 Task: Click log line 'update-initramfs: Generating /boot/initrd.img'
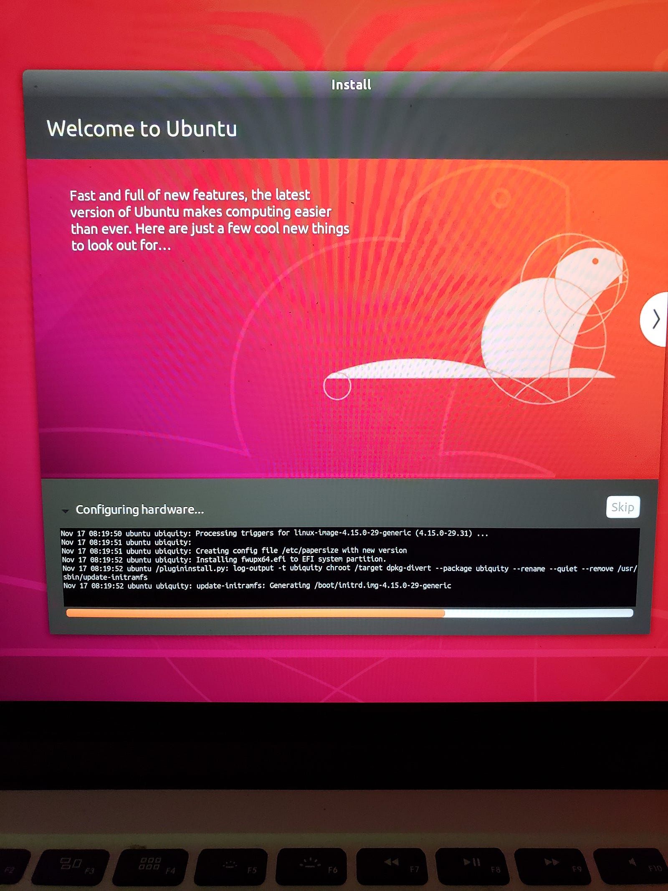point(257,586)
